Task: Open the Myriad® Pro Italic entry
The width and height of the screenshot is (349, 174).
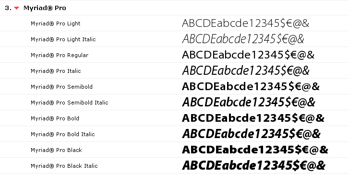Action: [x=56, y=71]
